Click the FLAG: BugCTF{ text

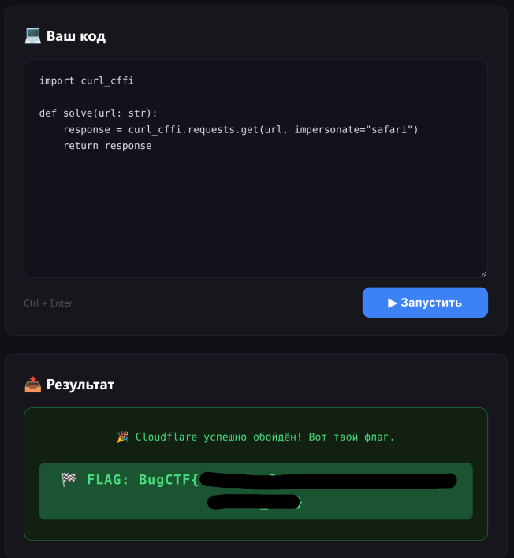143,479
